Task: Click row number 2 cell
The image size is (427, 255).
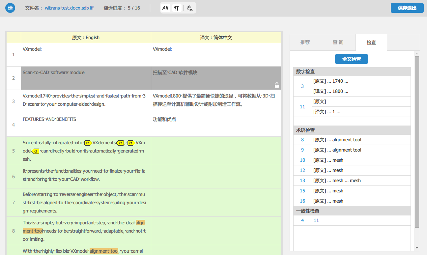Action: pos(14,78)
